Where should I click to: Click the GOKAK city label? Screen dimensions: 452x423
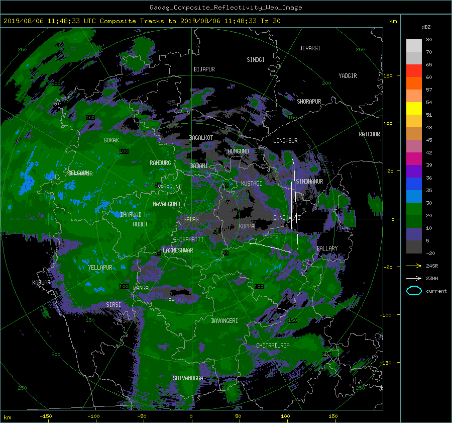[x=111, y=140]
